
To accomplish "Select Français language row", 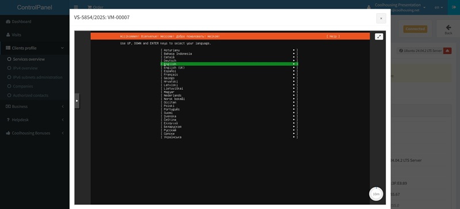I will pos(229,74).
